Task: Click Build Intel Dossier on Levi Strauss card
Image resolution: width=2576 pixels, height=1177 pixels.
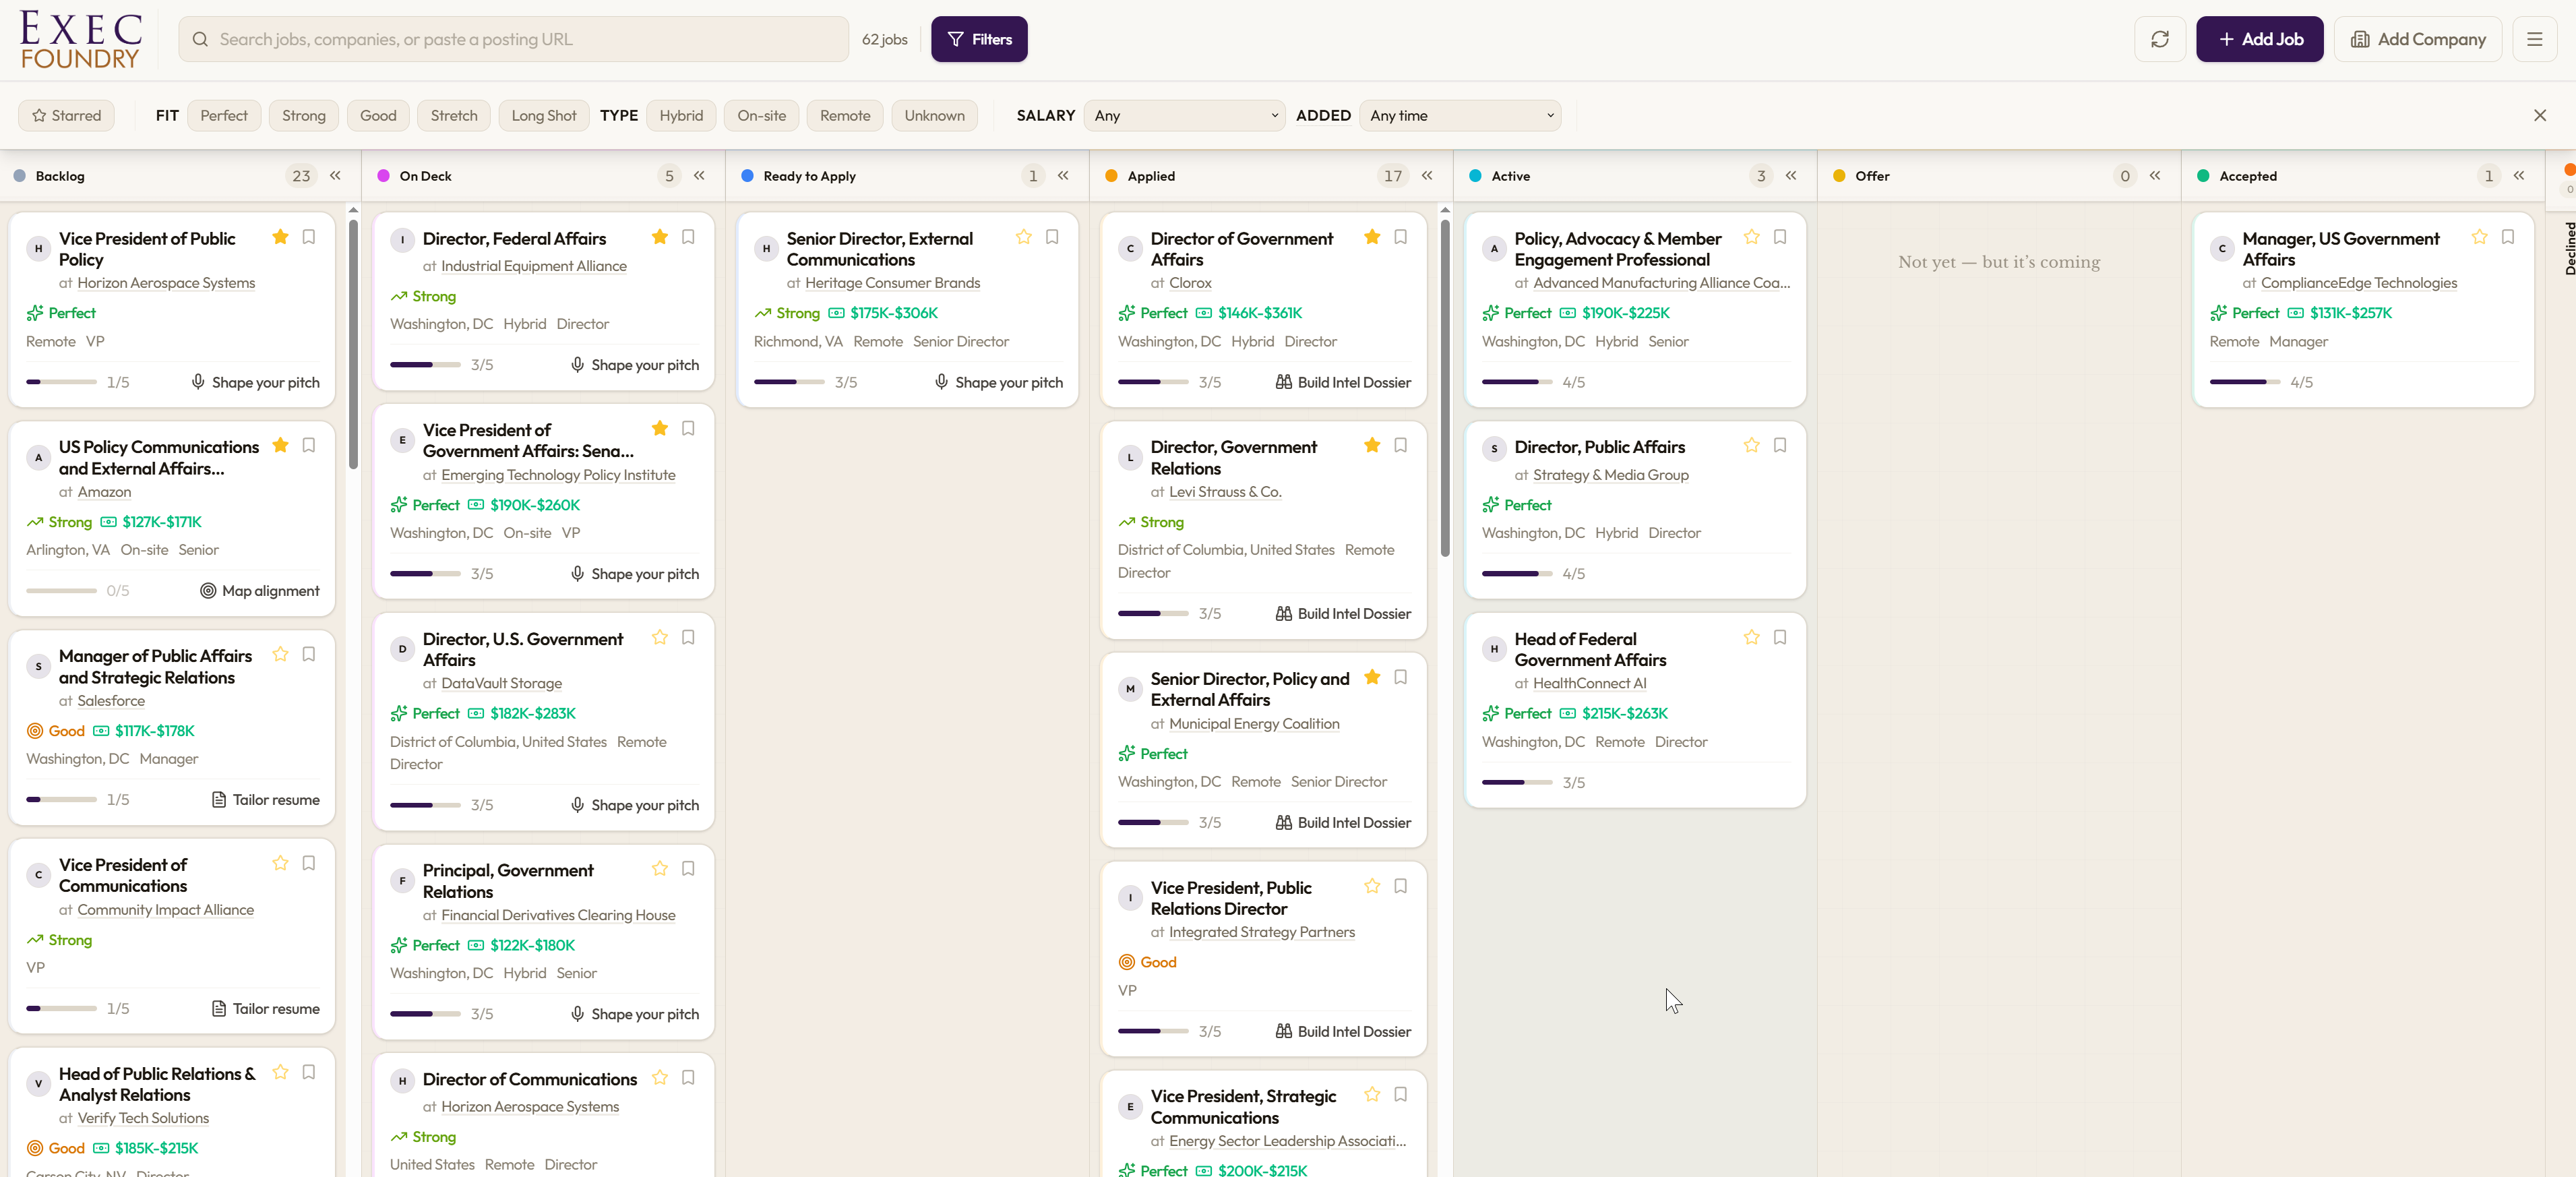Action: pos(1343,614)
